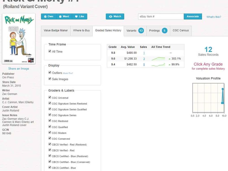Uncheck the All Time checkbox
Viewport: 228px width, 171px height.
[x=50, y=51]
